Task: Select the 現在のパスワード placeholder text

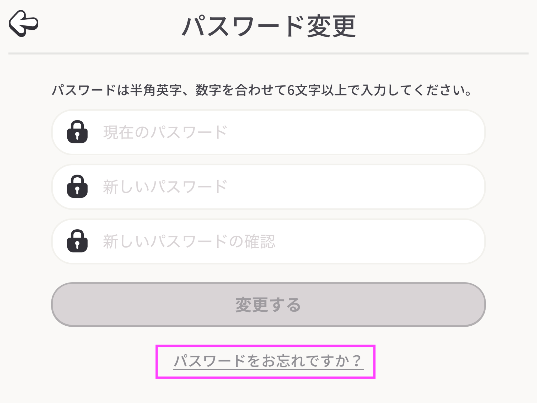Action: point(165,132)
